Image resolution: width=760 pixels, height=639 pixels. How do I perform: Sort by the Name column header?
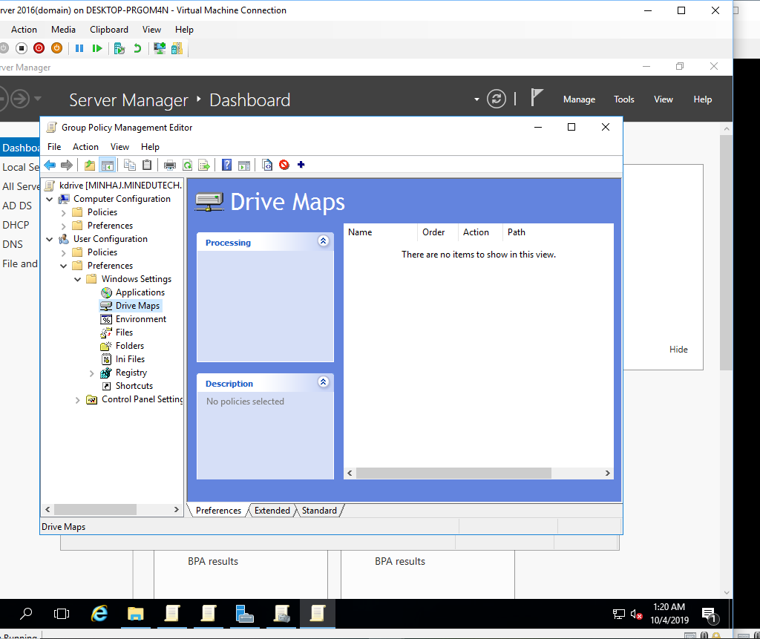381,232
